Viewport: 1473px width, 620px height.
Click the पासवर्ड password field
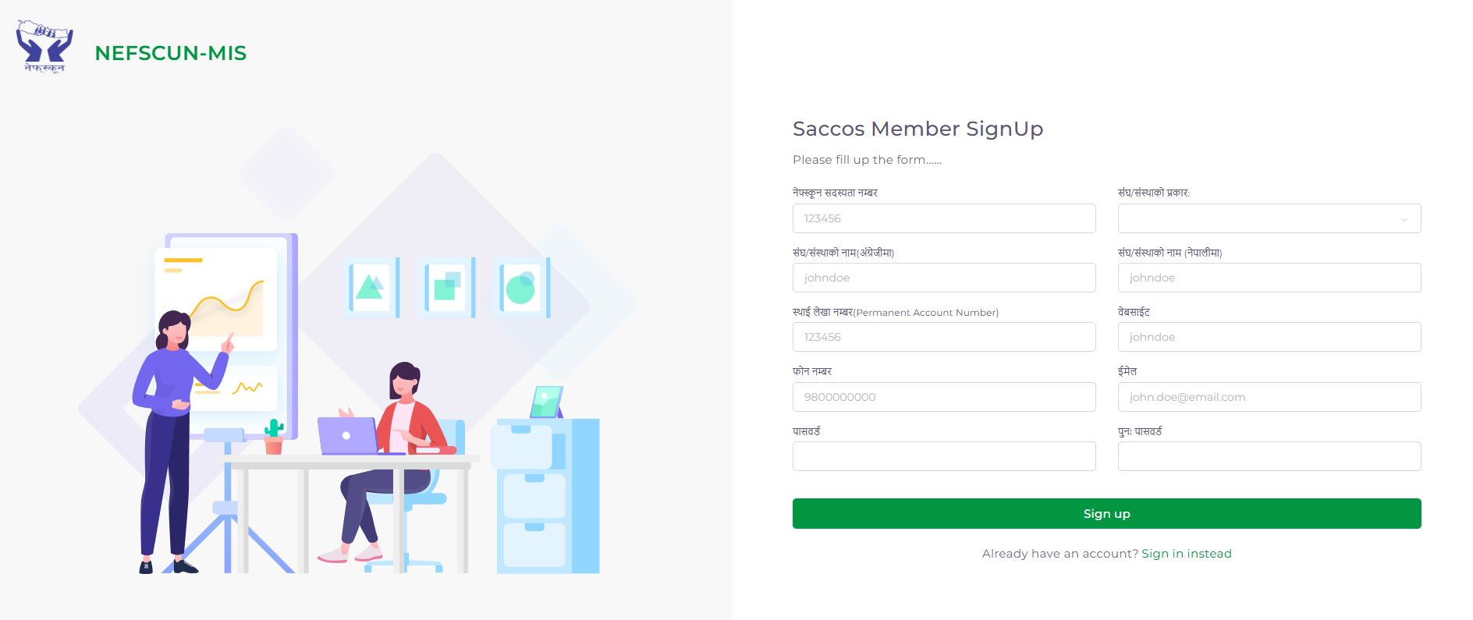click(943, 456)
